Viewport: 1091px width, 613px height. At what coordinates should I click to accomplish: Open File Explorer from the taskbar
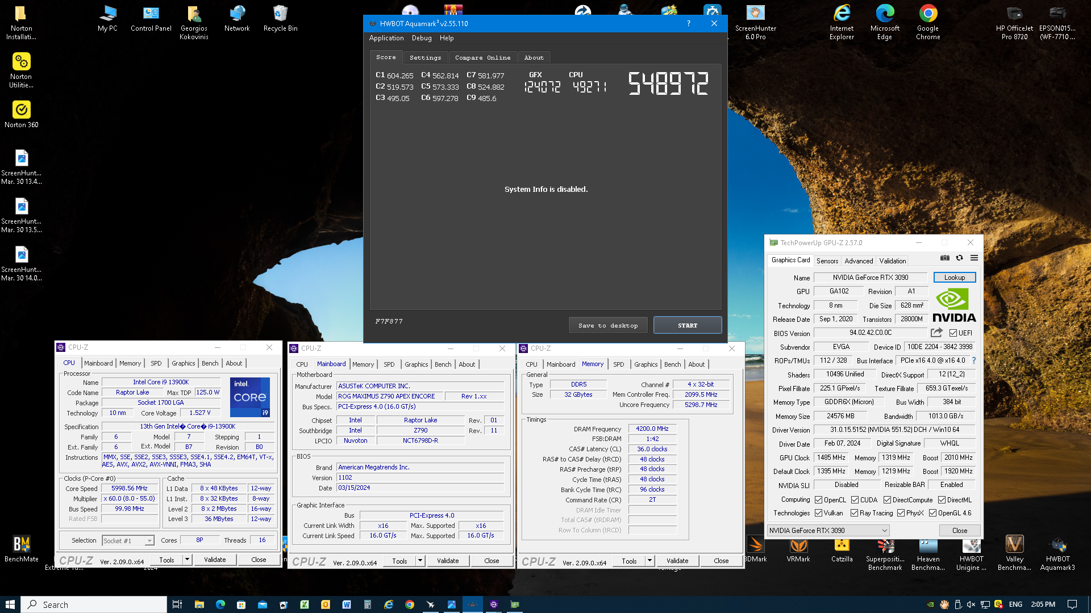tap(199, 604)
